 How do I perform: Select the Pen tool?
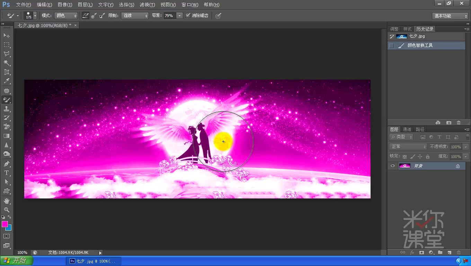point(7,163)
